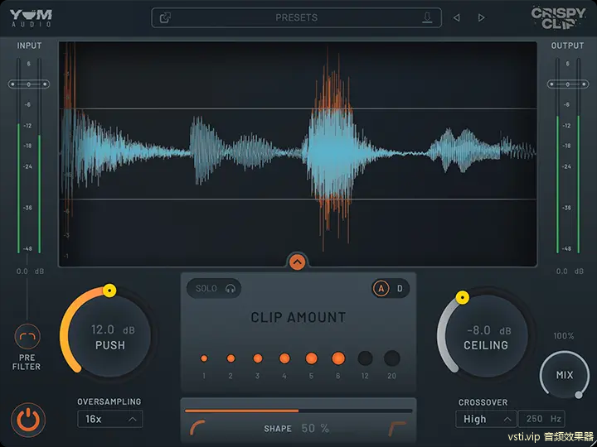Click the Push knob yellow handle
Image resolution: width=597 pixels, height=447 pixels.
[109, 291]
